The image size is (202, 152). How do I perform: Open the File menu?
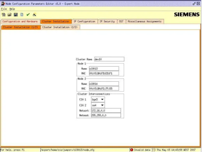click(4, 9)
